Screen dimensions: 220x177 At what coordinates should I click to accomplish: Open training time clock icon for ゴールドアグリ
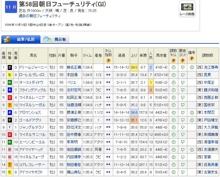174,120
